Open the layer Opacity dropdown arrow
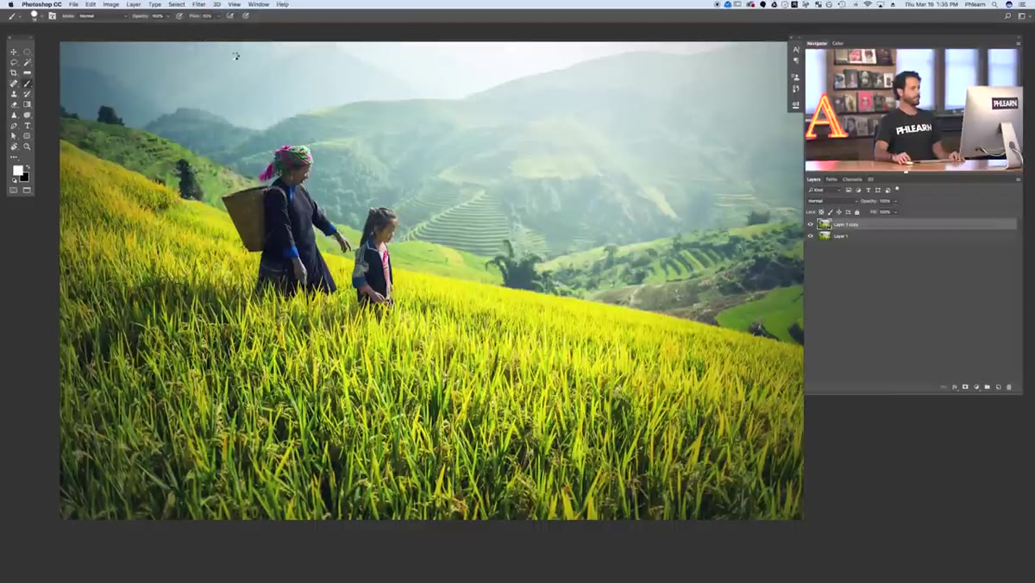The width and height of the screenshot is (1035, 583). pos(896,201)
